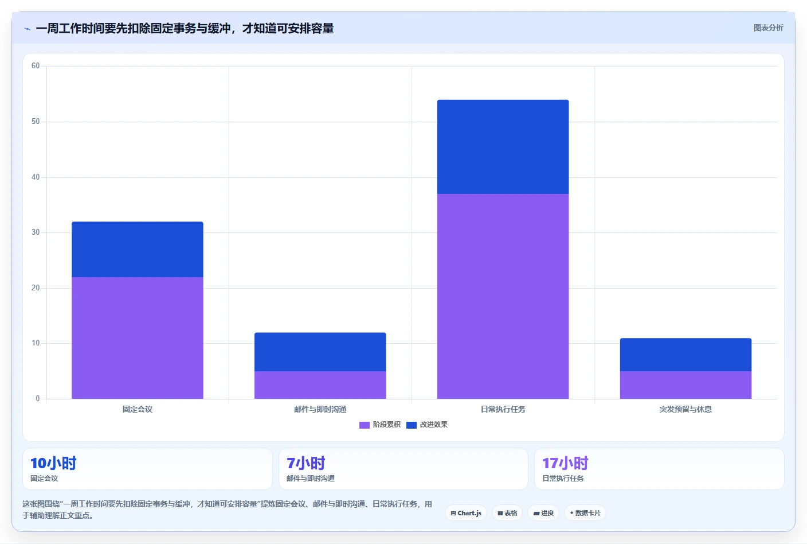Select the 进度 tag pill

tap(543, 513)
